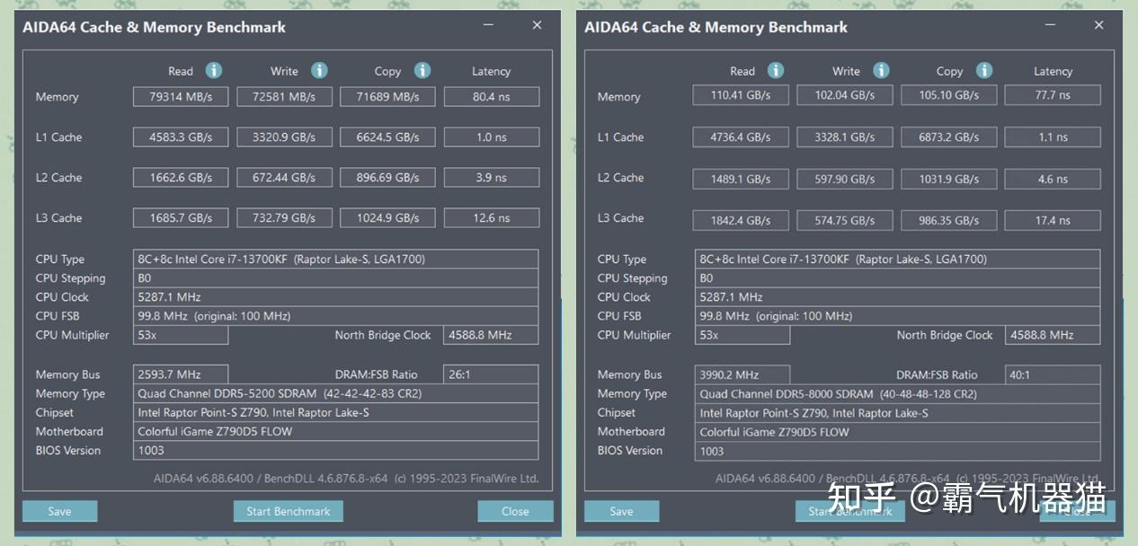Click L1 Cache Read value 4583.3 GB/s
1138x546 pixels.
click(x=181, y=136)
